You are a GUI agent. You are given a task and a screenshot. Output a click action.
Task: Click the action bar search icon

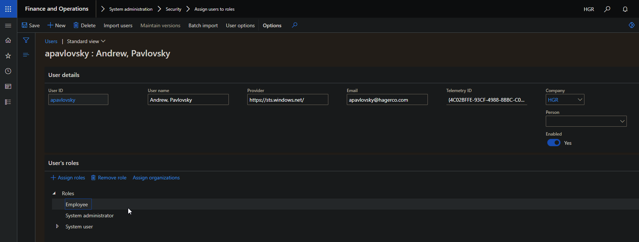point(294,25)
